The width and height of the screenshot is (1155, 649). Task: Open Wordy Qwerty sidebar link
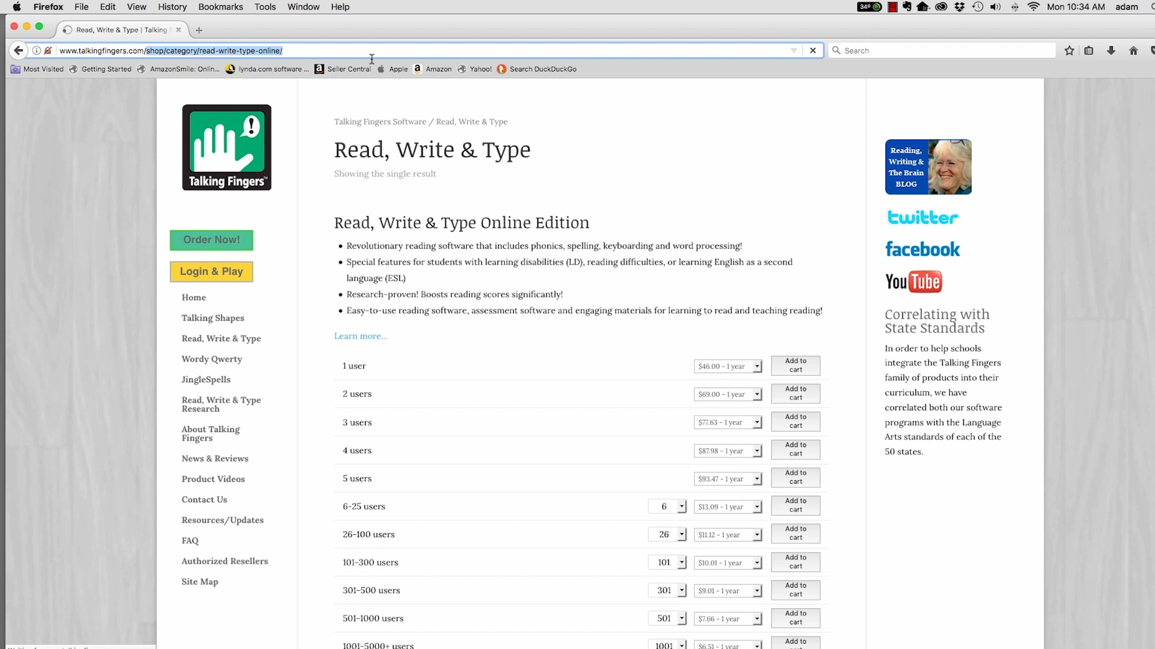click(212, 359)
